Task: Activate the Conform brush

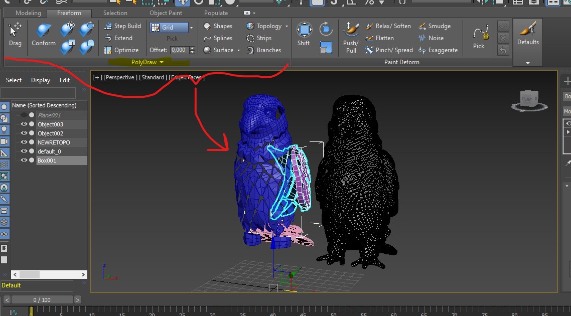Action: (44, 34)
